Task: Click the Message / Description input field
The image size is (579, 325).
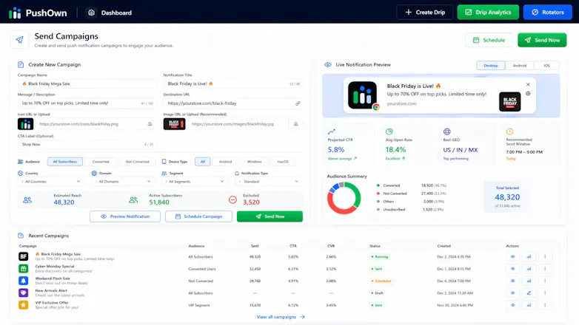Action: [87, 103]
